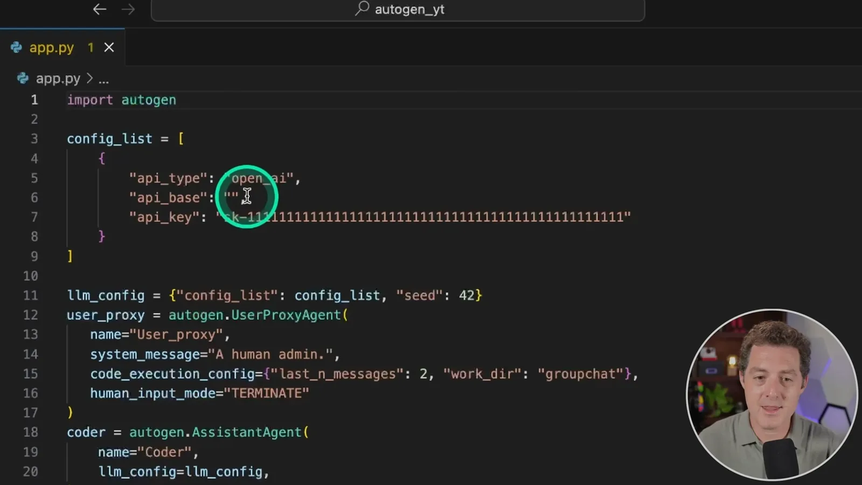Click the forward navigation arrow

tap(128, 9)
